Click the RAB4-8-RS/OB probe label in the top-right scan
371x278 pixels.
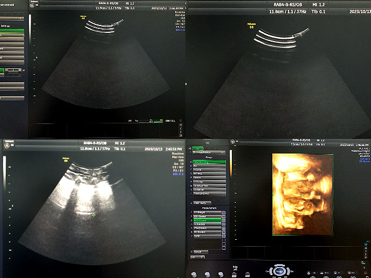(288, 5)
